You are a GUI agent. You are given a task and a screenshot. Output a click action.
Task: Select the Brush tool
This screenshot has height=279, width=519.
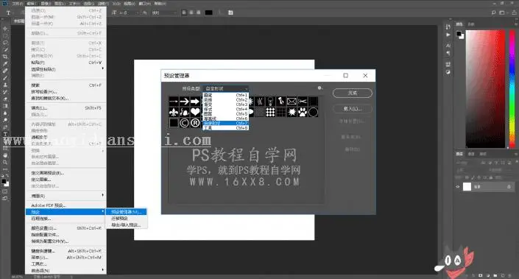5,78
